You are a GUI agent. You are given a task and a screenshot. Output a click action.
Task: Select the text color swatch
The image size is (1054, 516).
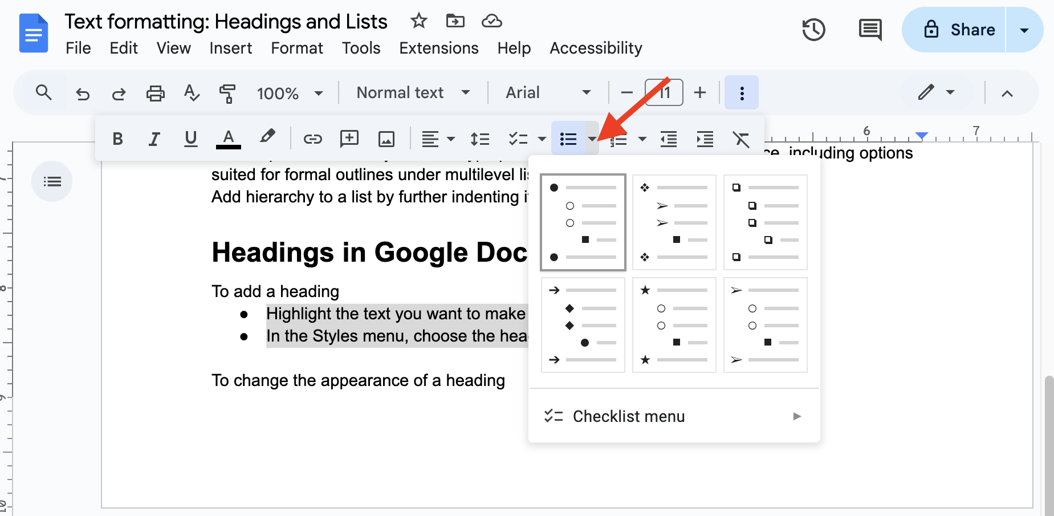[227, 138]
